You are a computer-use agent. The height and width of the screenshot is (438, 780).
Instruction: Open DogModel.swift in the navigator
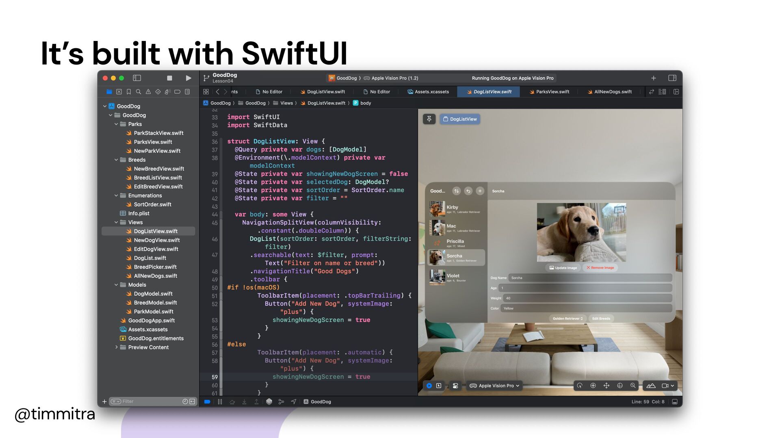pyautogui.click(x=153, y=294)
